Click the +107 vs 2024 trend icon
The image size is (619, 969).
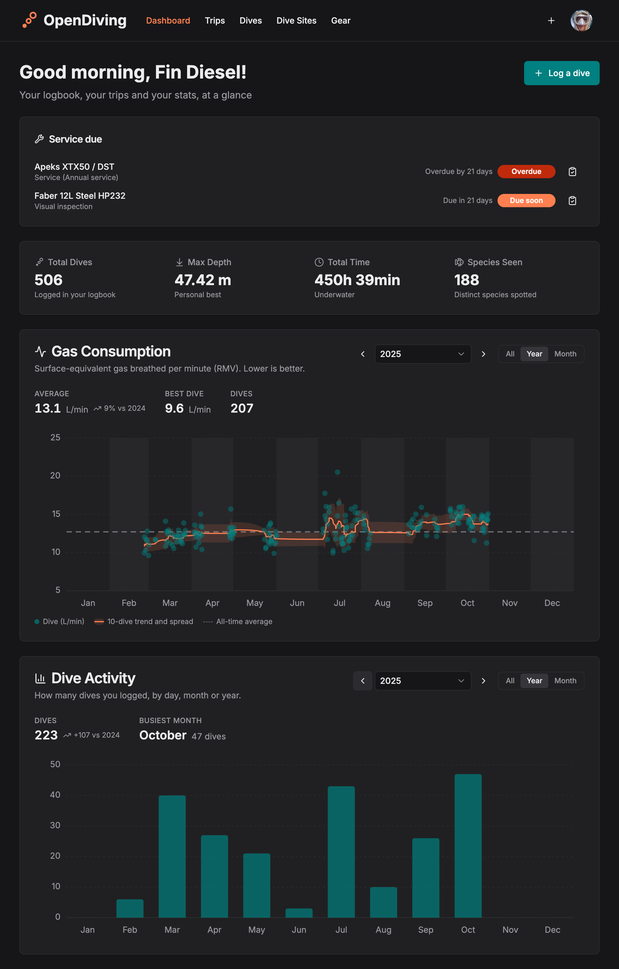click(67, 735)
